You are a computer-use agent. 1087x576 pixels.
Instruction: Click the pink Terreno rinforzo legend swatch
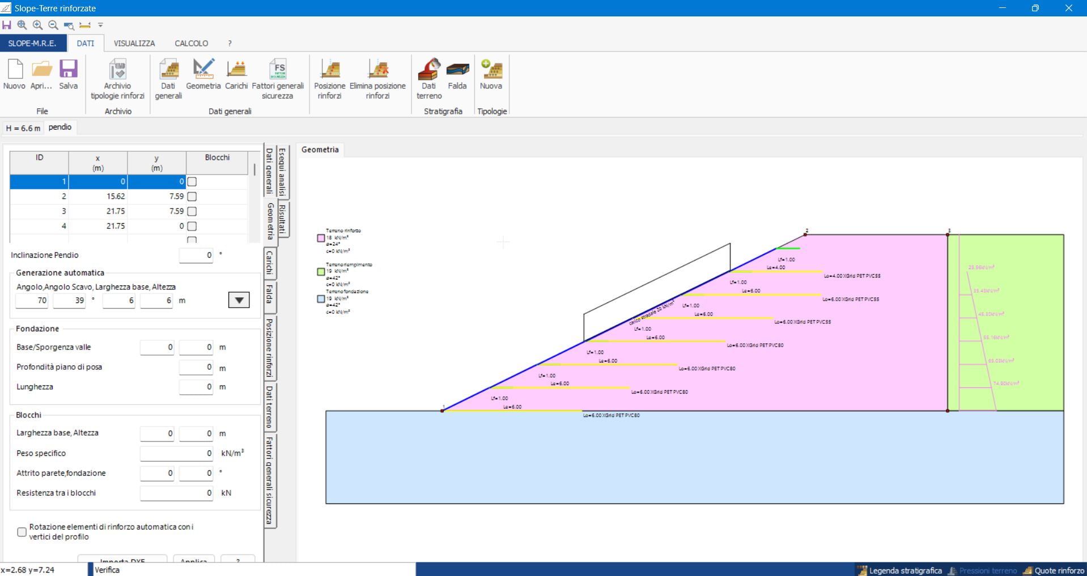pyautogui.click(x=321, y=238)
